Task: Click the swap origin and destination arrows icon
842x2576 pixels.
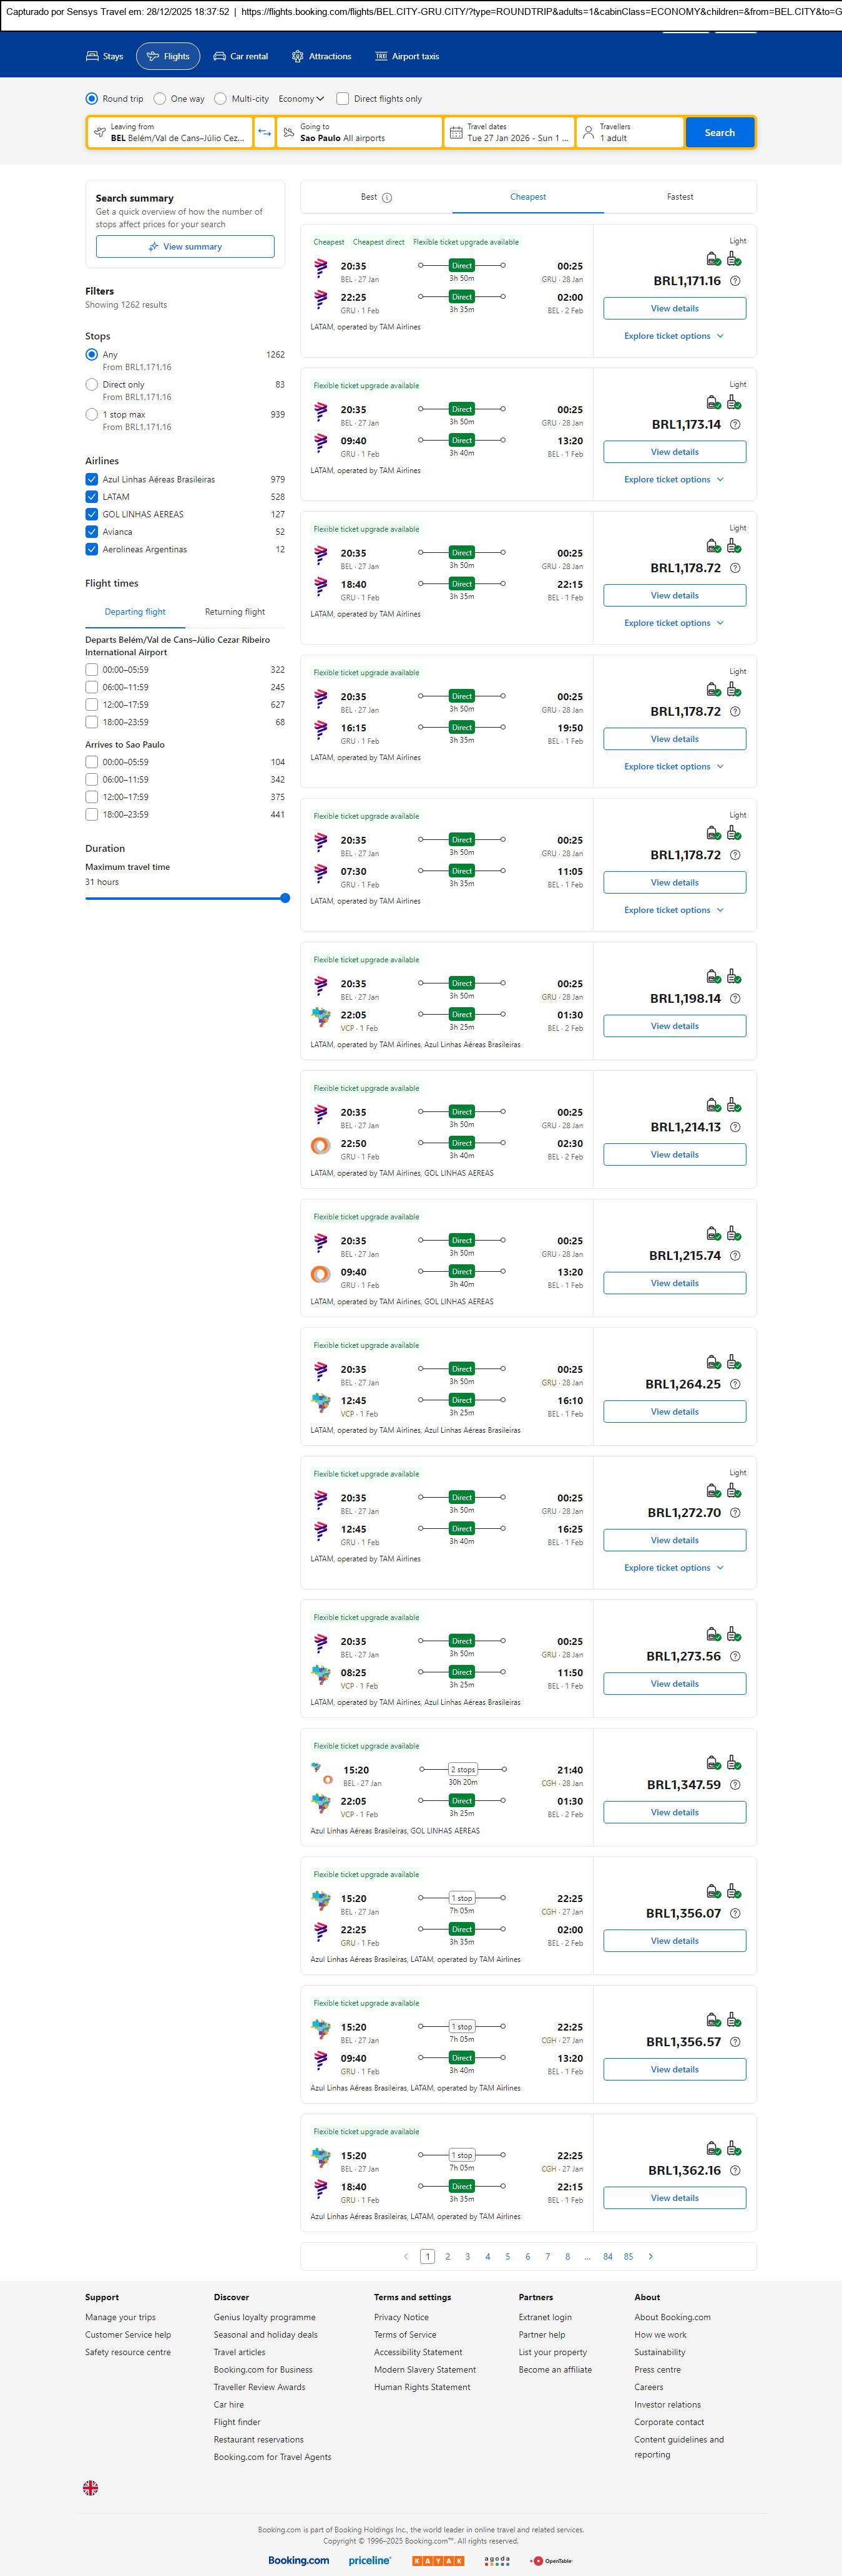Action: tap(264, 133)
